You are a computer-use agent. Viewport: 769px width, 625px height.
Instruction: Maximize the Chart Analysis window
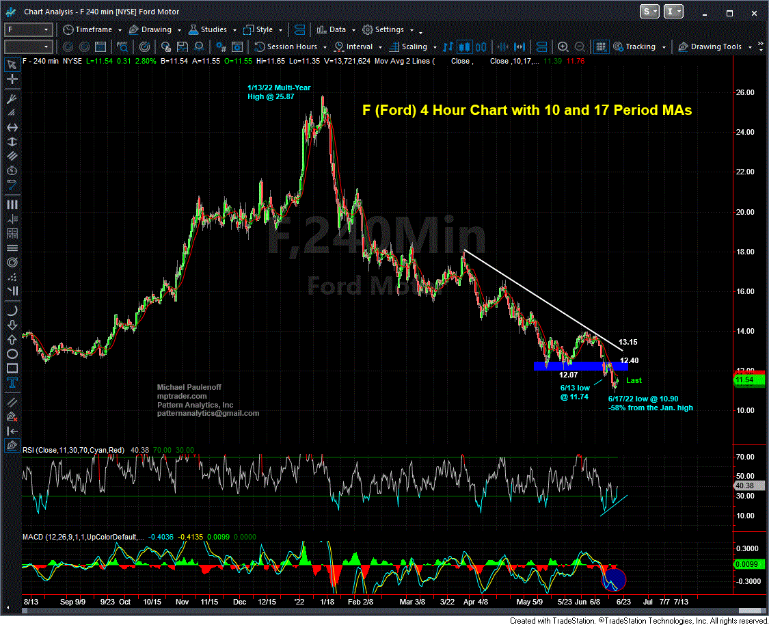pos(729,13)
